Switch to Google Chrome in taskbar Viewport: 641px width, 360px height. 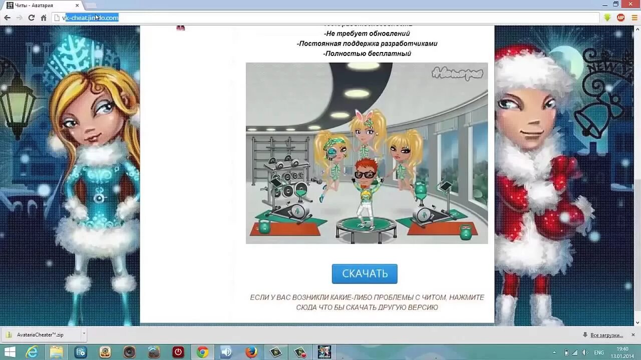[x=202, y=352]
